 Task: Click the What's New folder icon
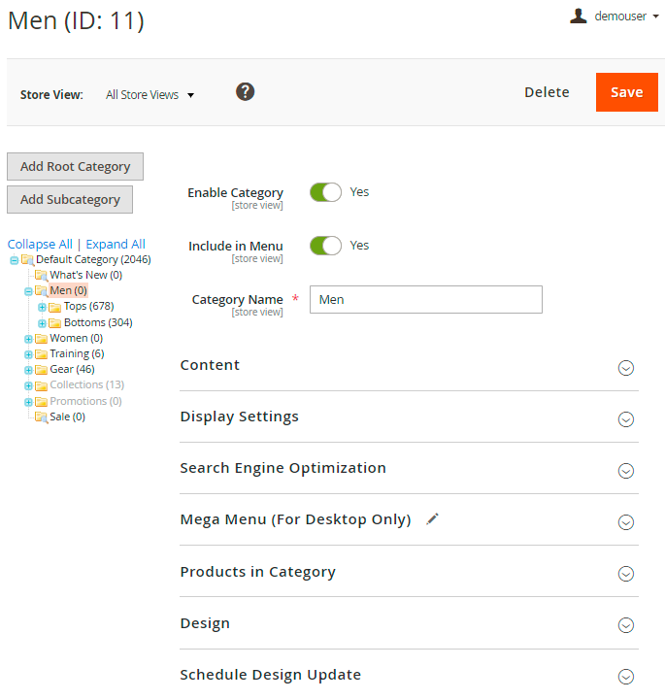41,276
